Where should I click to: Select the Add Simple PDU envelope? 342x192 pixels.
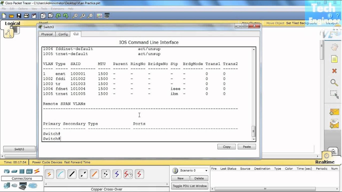pyautogui.click(x=334, y=112)
